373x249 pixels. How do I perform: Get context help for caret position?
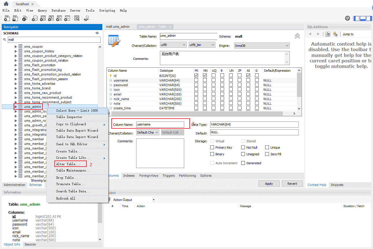click(335, 34)
